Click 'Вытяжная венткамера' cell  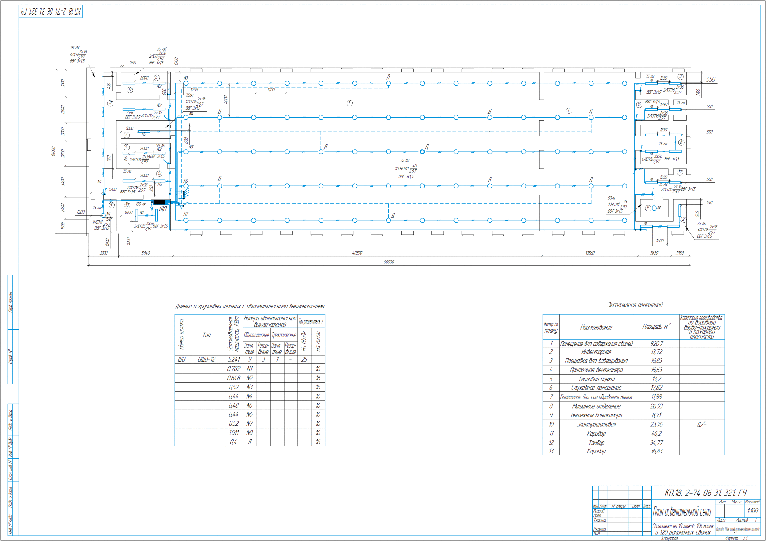[596, 415]
